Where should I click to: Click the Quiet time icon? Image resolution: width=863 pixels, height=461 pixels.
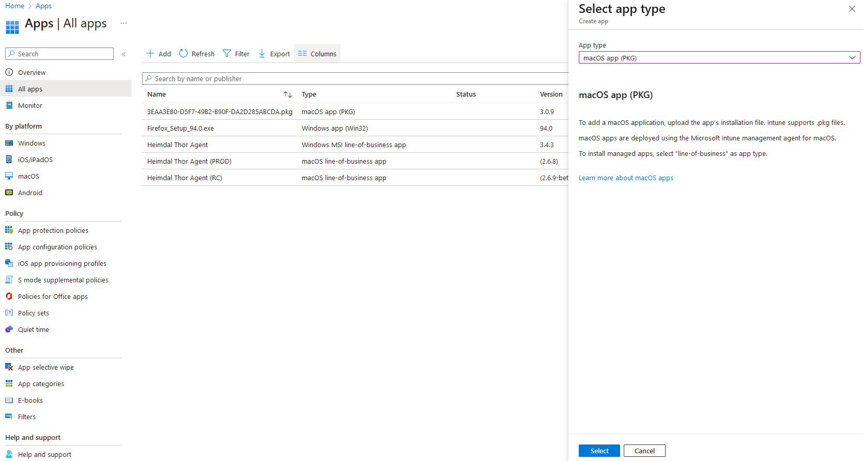[9, 329]
